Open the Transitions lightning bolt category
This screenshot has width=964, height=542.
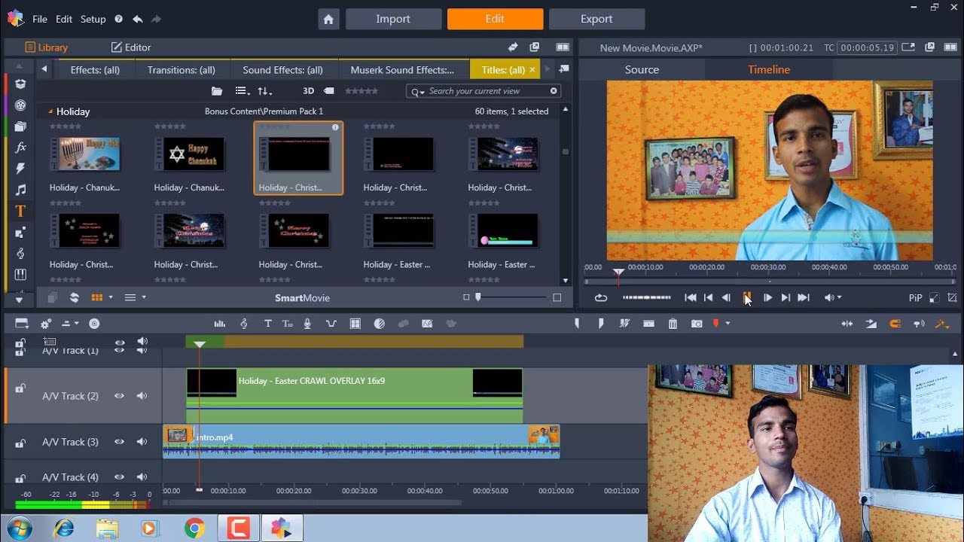pyautogui.click(x=20, y=169)
